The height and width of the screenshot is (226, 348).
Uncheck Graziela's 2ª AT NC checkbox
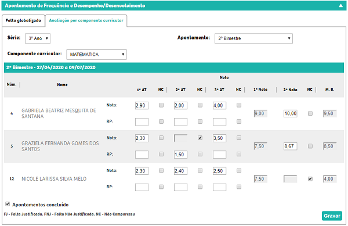pyautogui.click(x=200, y=138)
